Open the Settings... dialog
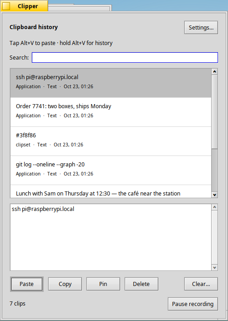 click(201, 27)
